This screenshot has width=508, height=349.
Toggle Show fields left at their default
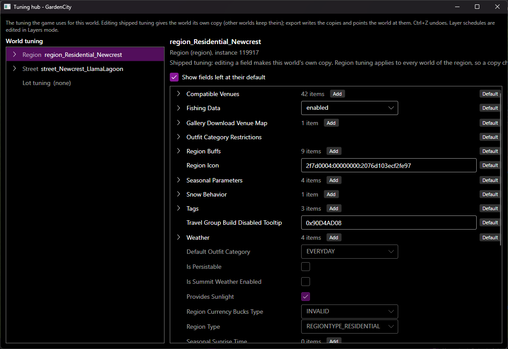(174, 77)
